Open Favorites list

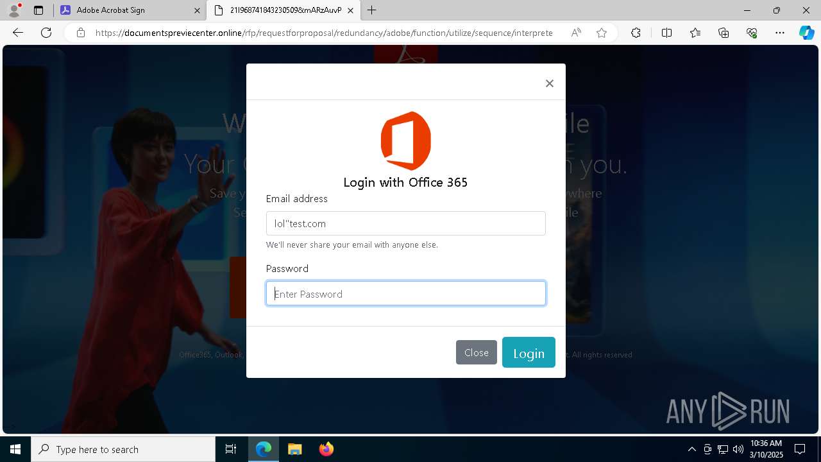(x=695, y=33)
